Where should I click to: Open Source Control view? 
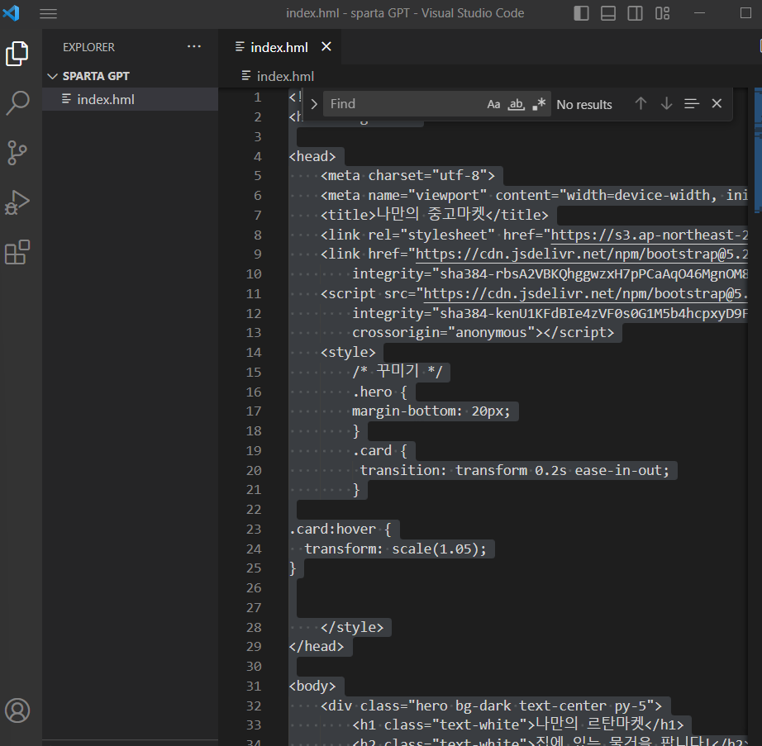point(17,153)
